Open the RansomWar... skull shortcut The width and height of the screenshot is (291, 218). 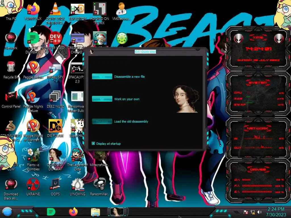tap(99, 187)
